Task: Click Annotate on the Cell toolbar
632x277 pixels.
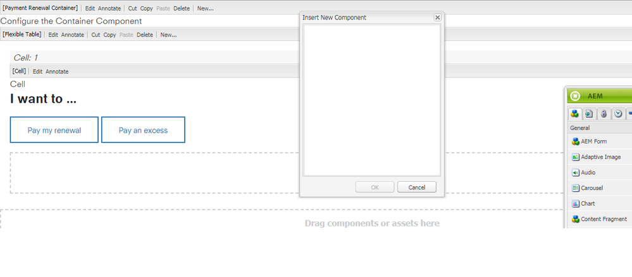Action: click(x=57, y=71)
